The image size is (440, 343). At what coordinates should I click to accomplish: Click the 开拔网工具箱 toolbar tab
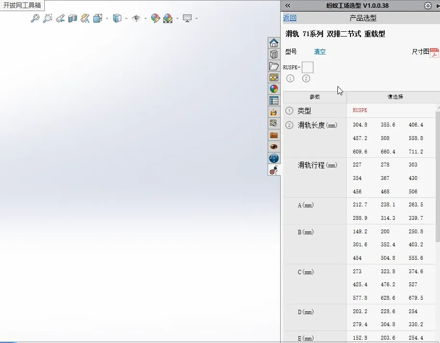click(x=22, y=5)
